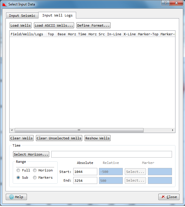
Task: Click the Absolute End field showing 3254
Action: 85,180
